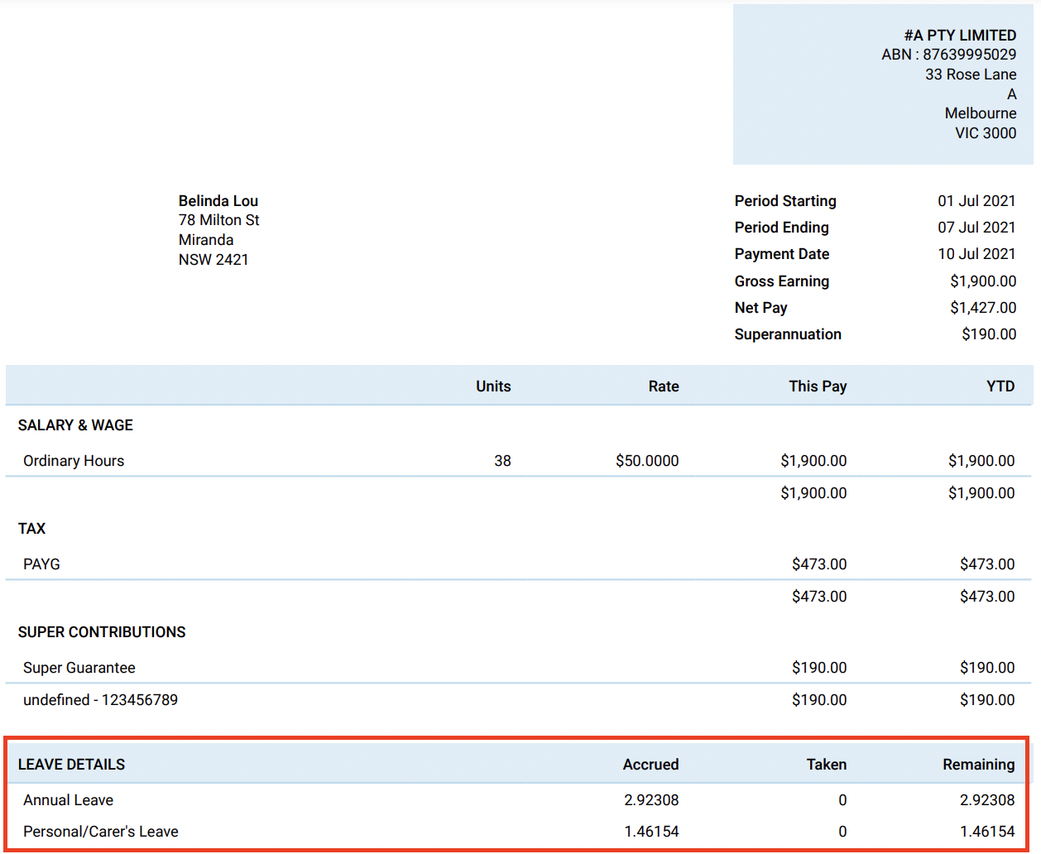Click the employee name Belinda Lou
Screen dimensions: 1041x854
click(x=218, y=200)
